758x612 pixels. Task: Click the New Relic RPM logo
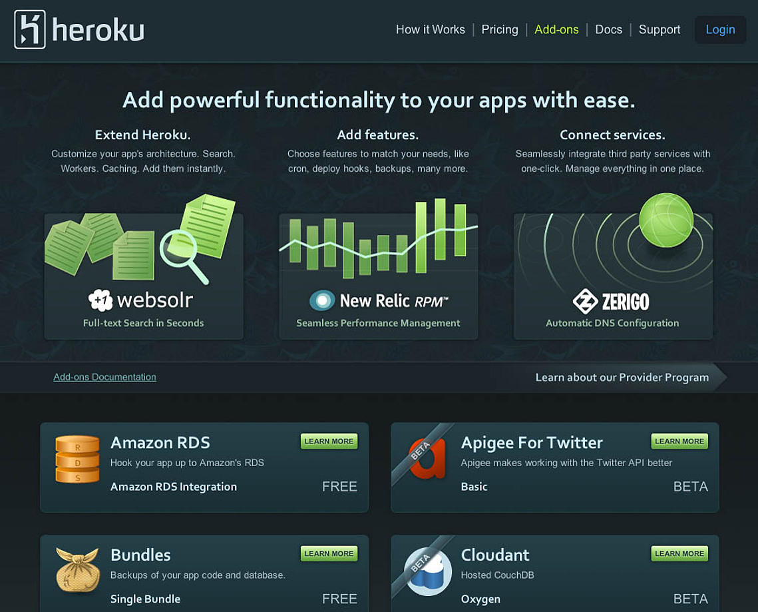(379, 300)
